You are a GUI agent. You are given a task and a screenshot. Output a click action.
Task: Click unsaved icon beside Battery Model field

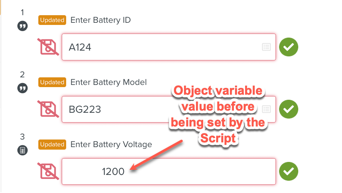[x=48, y=109]
